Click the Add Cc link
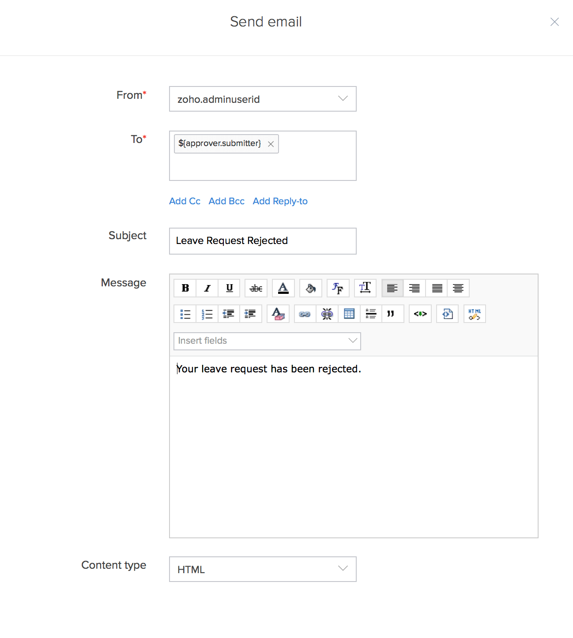The image size is (573, 638). tap(185, 201)
